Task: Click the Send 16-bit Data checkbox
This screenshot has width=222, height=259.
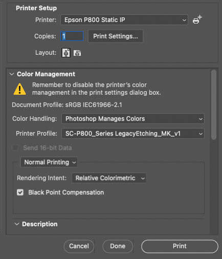Action: click(x=15, y=148)
